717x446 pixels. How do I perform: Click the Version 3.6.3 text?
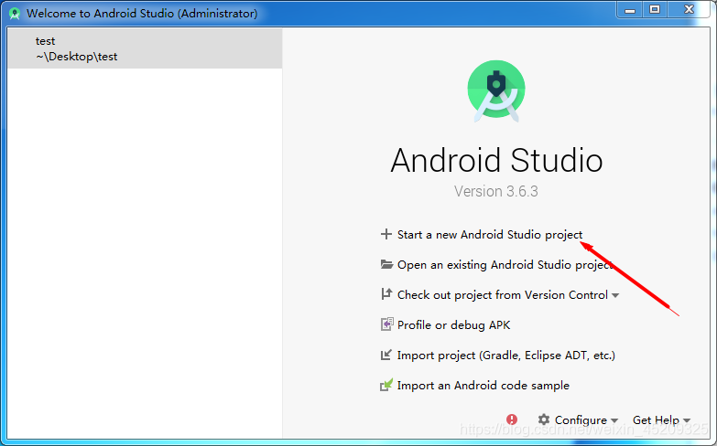496,191
